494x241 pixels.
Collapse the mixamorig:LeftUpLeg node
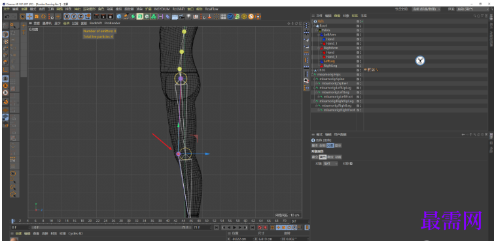315,88
